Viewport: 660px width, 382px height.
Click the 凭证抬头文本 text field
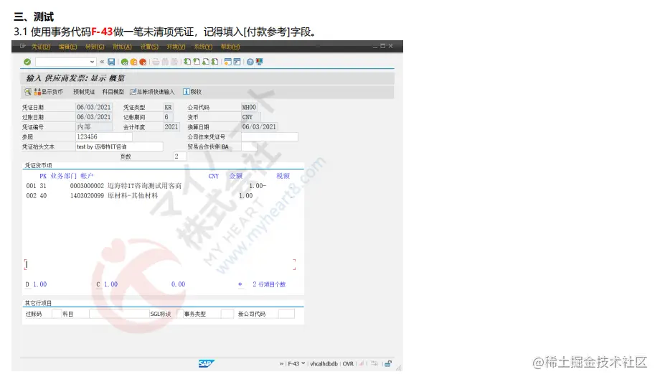click(119, 146)
